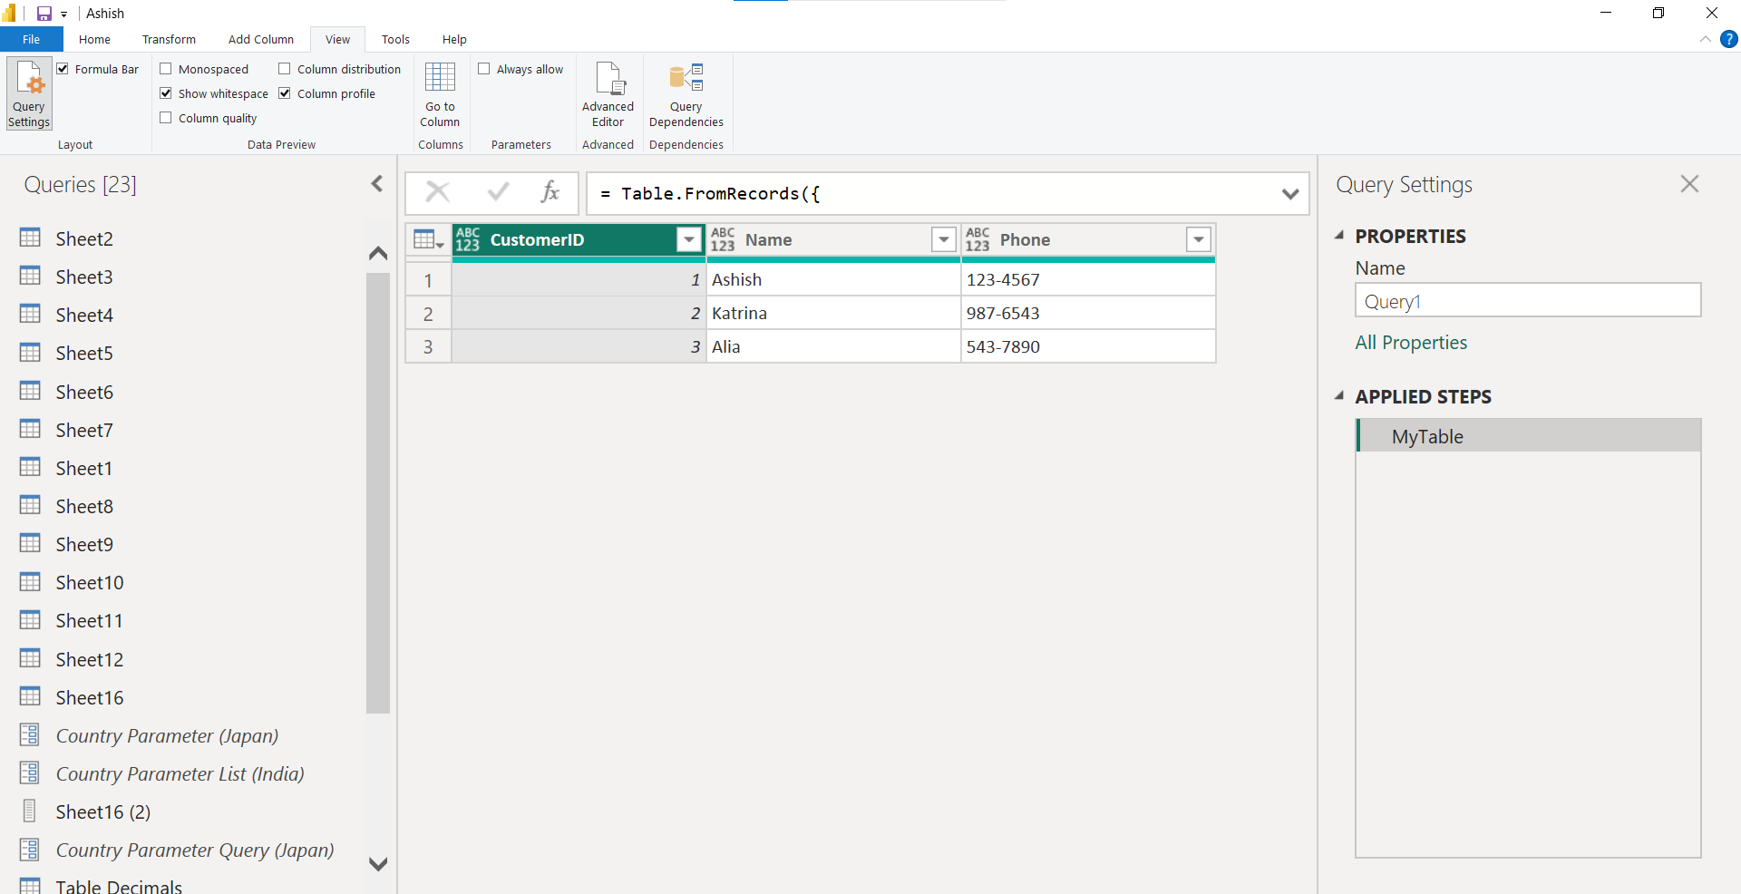Disable the Show whitespace checkbox
This screenshot has width=1741, height=894.
click(x=166, y=92)
